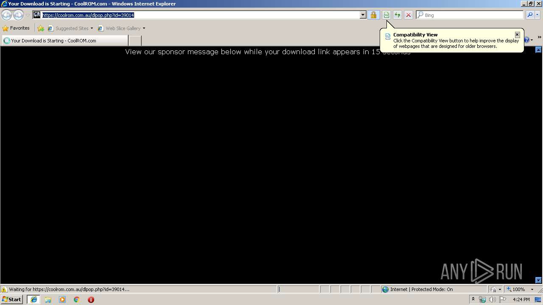Expand the zoom level dropdown arrow

click(x=532, y=289)
